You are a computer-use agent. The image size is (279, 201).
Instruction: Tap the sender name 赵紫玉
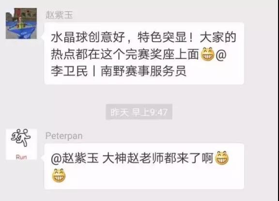pos(59,15)
